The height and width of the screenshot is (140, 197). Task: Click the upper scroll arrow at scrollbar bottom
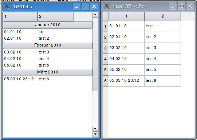coord(95,129)
